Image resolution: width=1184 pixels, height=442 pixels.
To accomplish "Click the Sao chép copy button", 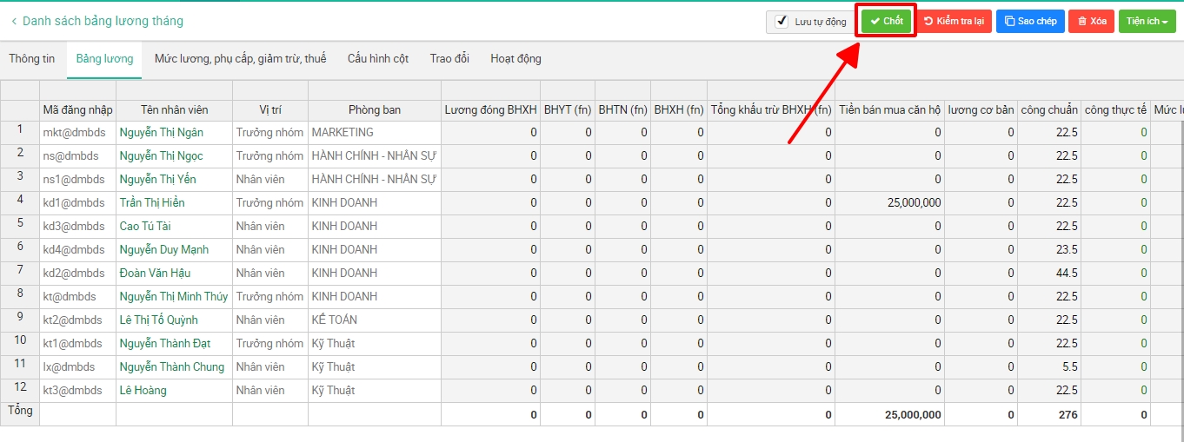I will pos(1030,21).
